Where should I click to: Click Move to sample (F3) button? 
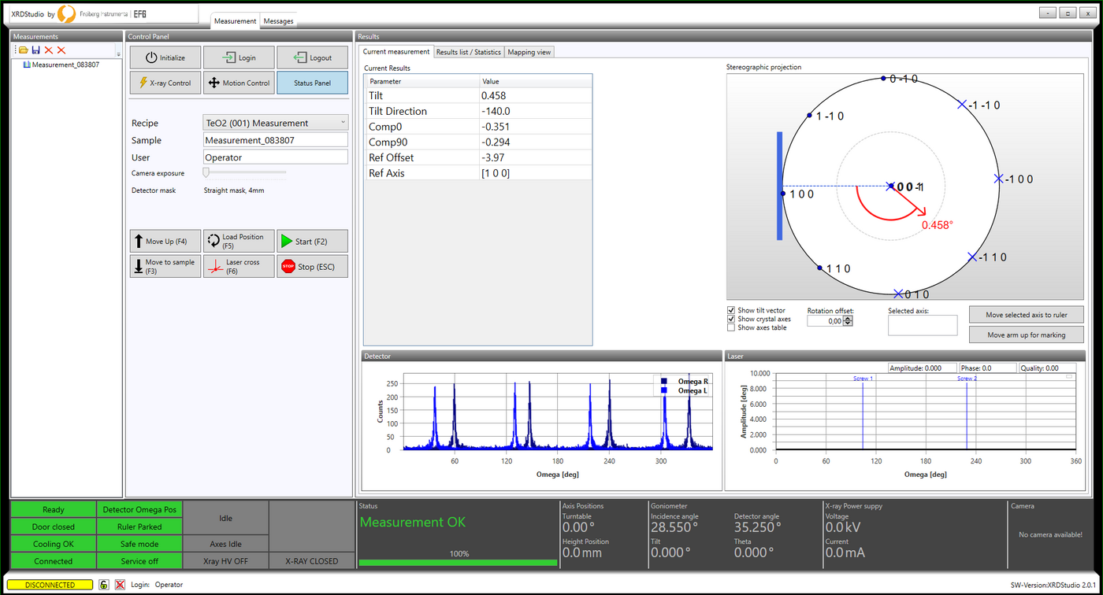click(x=165, y=266)
